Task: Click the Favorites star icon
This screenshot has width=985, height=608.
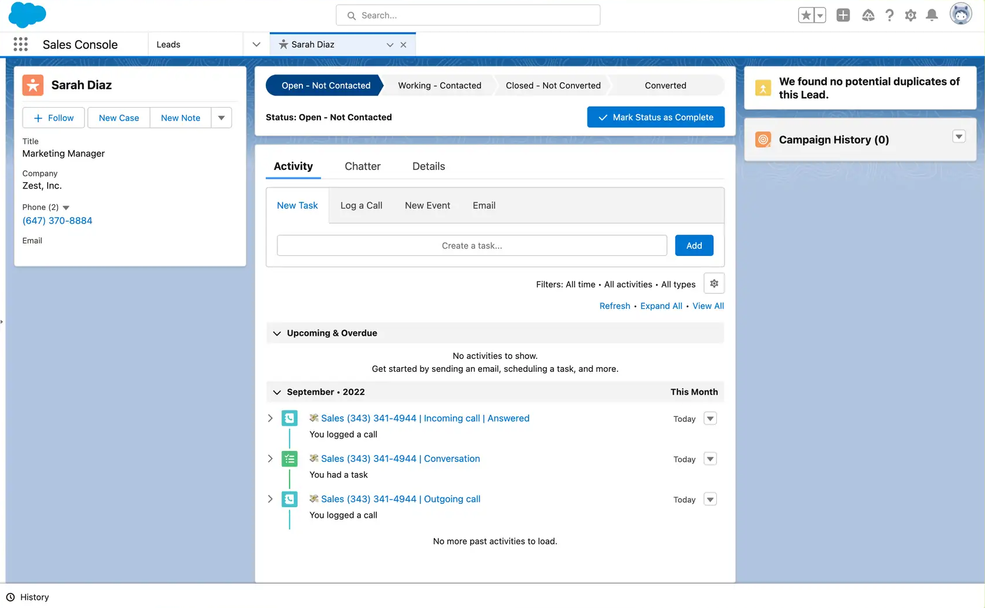Action: tap(806, 15)
